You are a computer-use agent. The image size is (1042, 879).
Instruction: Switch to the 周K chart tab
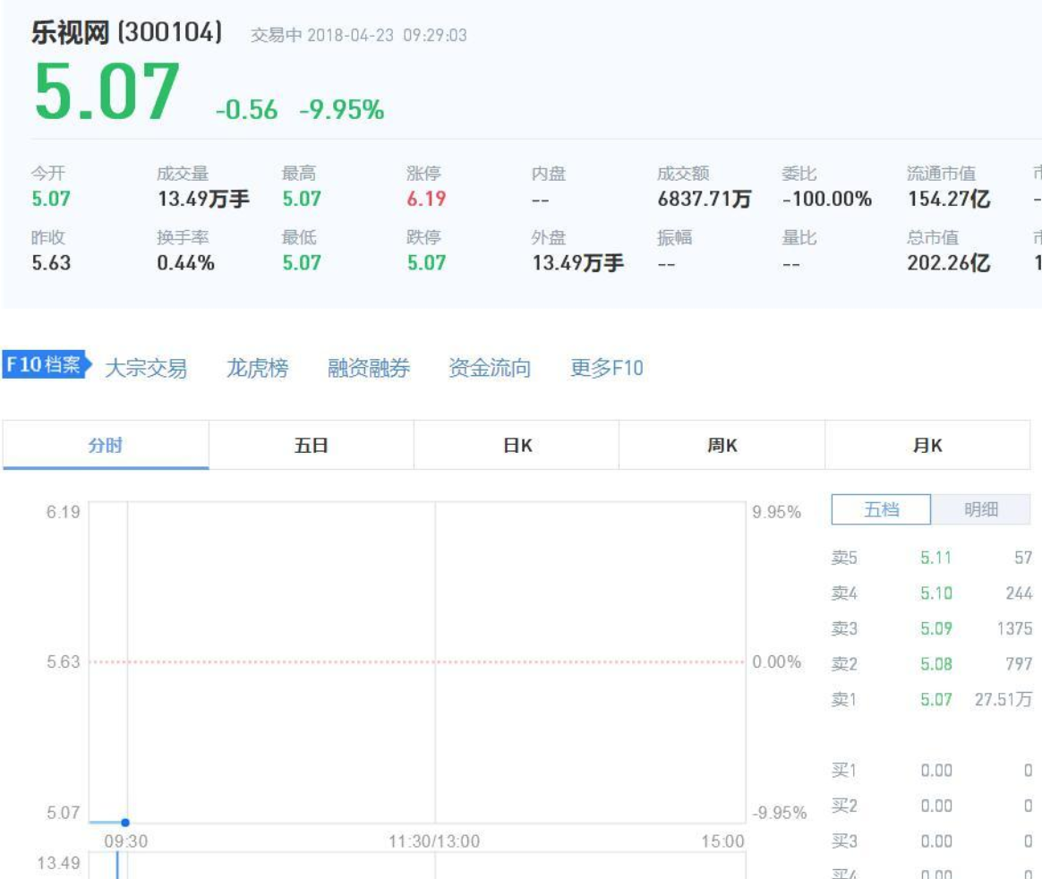pyautogui.click(x=722, y=445)
